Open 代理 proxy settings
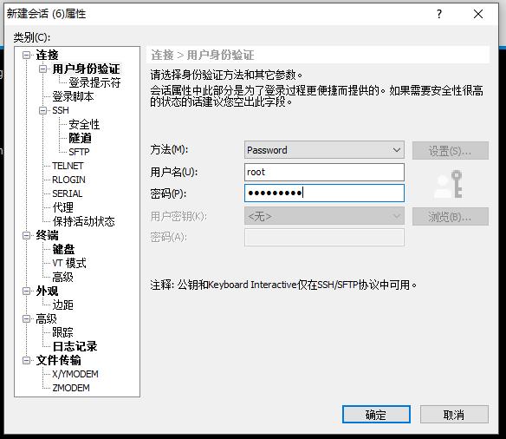Image resolution: width=506 pixels, height=439 pixels. click(x=63, y=207)
